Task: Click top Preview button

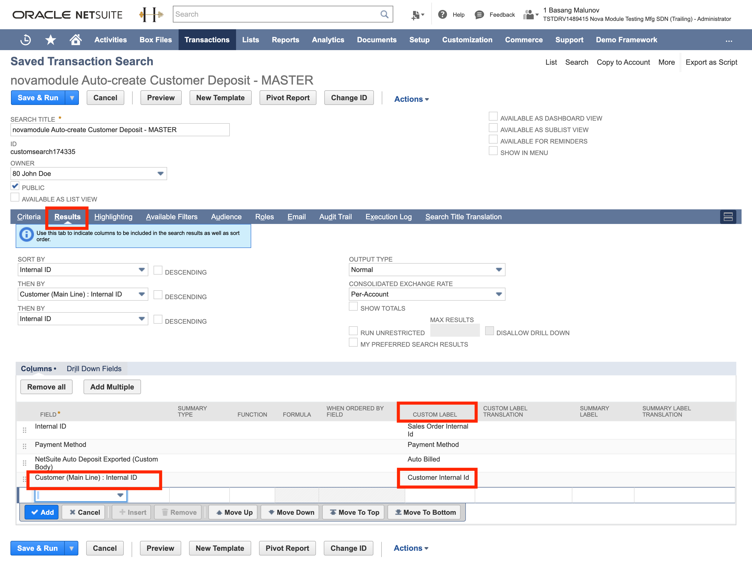Action: (x=161, y=98)
